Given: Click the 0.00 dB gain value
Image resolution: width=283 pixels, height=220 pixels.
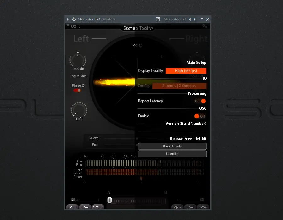Looking at the screenshot, I should (x=78, y=69).
